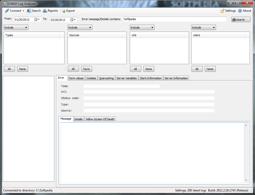Image resolution: width=255 pixels, height=195 pixels.
Task: Click the Types column header
Action: (x=32, y=35)
